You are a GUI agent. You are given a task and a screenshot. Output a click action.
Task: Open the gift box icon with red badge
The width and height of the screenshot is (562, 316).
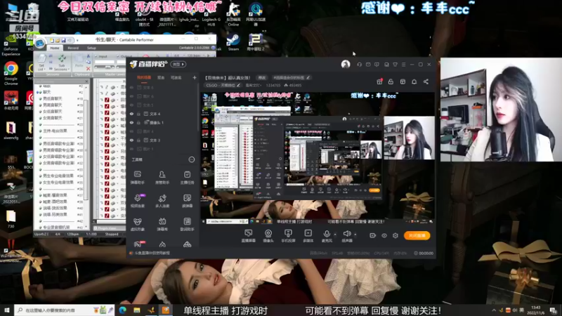pos(379,81)
